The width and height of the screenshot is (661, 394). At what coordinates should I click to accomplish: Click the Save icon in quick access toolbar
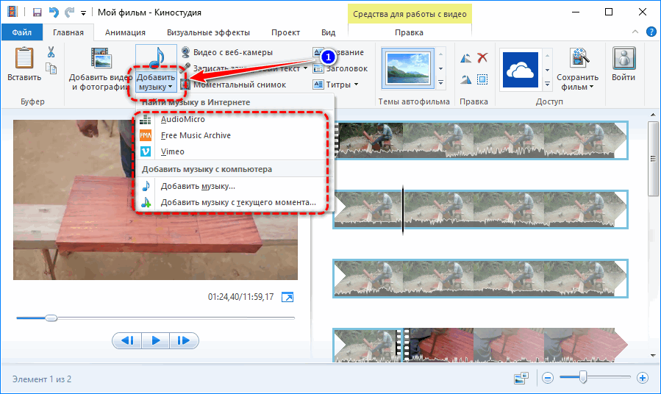pos(37,12)
